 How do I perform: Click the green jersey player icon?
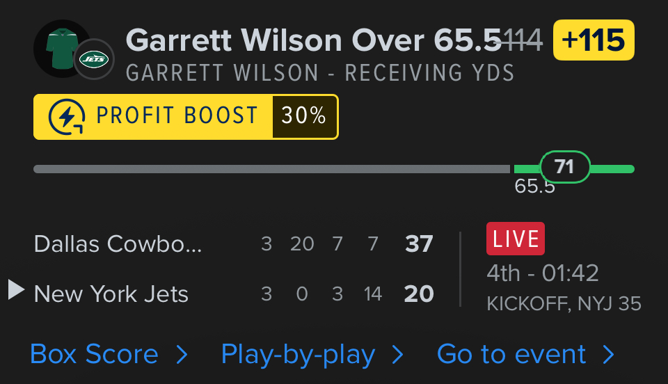61,47
